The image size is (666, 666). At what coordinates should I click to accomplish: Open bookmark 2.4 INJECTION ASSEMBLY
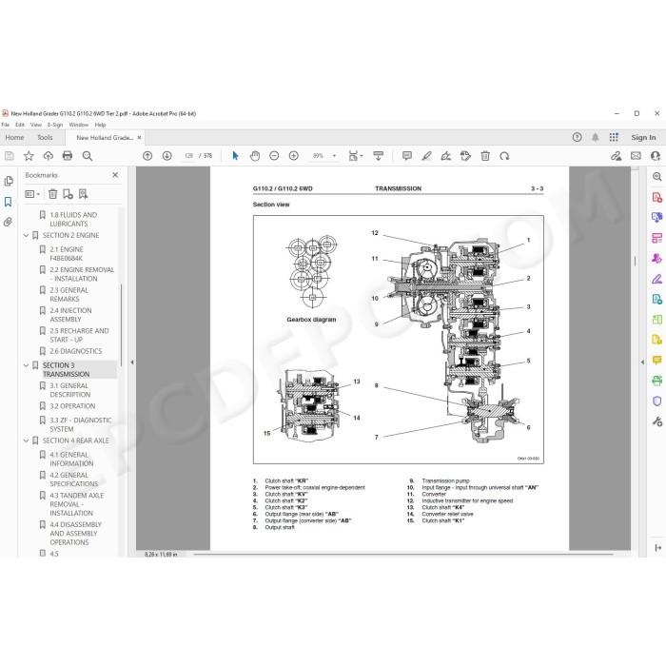(x=70, y=315)
